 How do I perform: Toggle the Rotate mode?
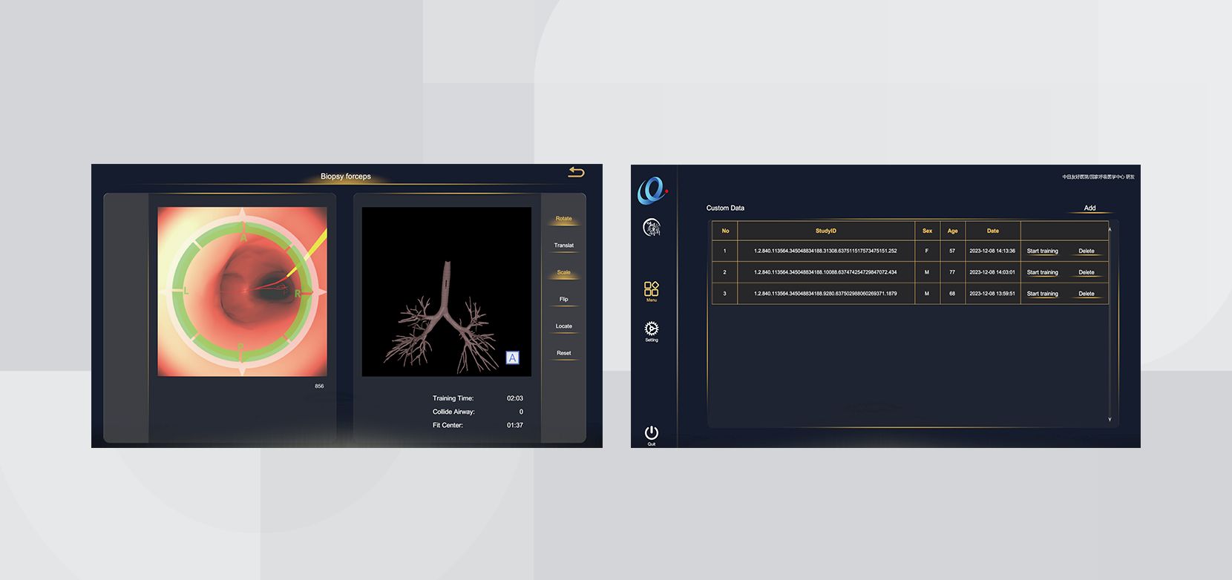[564, 219]
